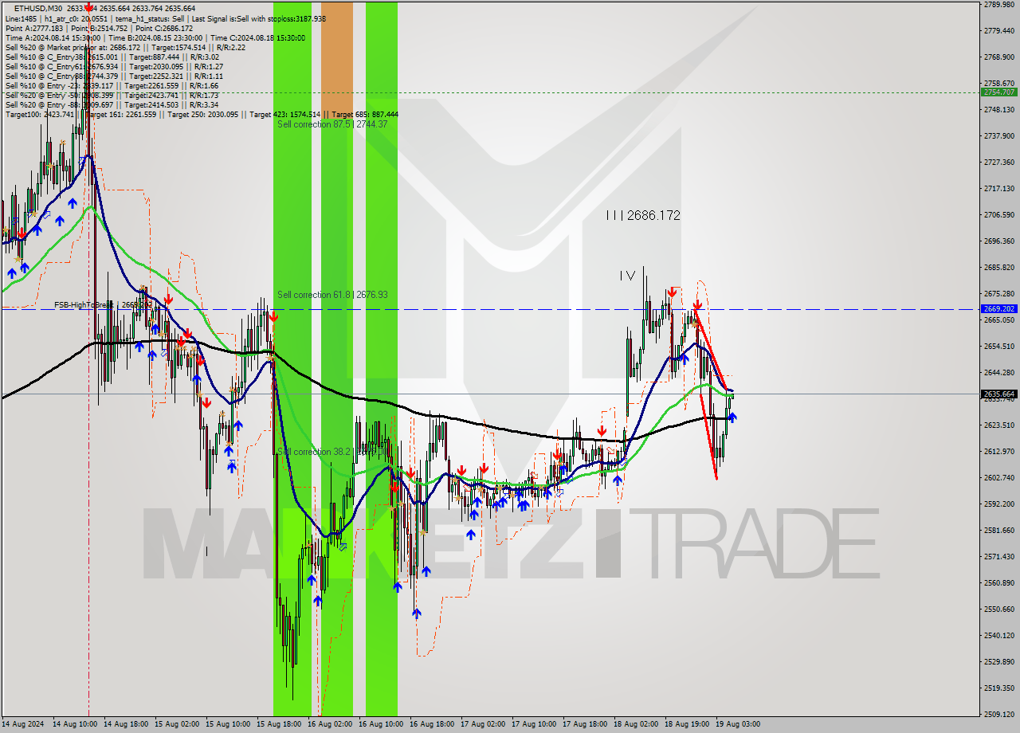
Task: Click the 'Sell correction 38.2' label
Action: (314, 452)
